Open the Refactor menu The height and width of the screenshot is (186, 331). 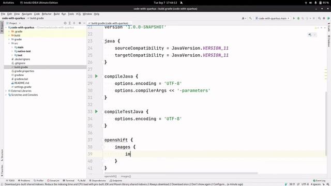47,14
